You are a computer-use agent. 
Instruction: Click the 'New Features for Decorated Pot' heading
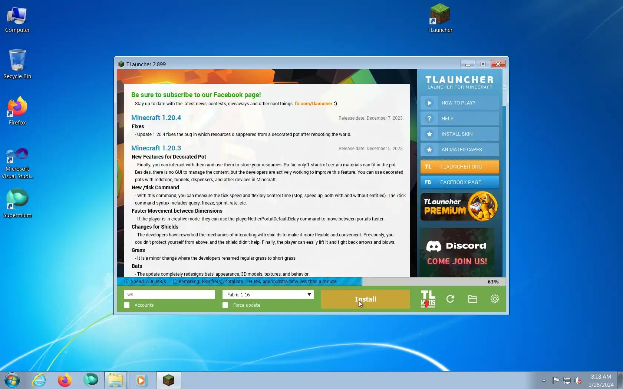click(x=169, y=157)
